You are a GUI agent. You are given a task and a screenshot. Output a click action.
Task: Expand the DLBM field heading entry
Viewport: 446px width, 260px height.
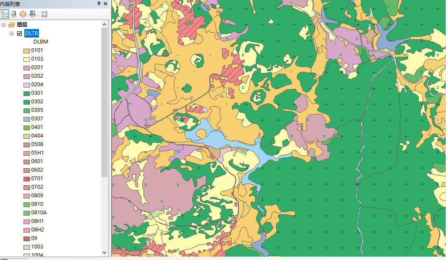(x=41, y=41)
